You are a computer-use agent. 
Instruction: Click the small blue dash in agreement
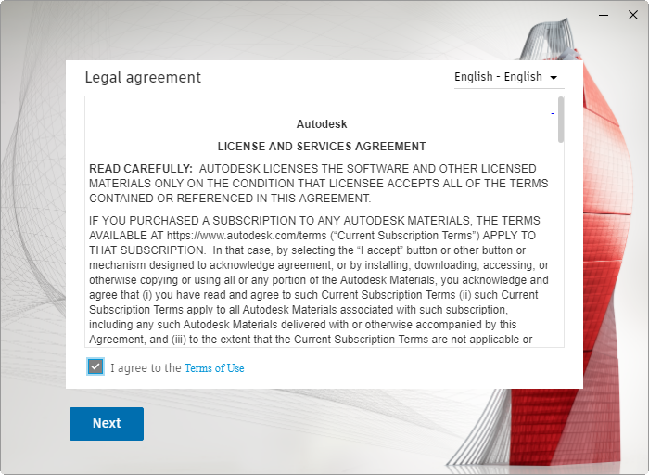553,113
